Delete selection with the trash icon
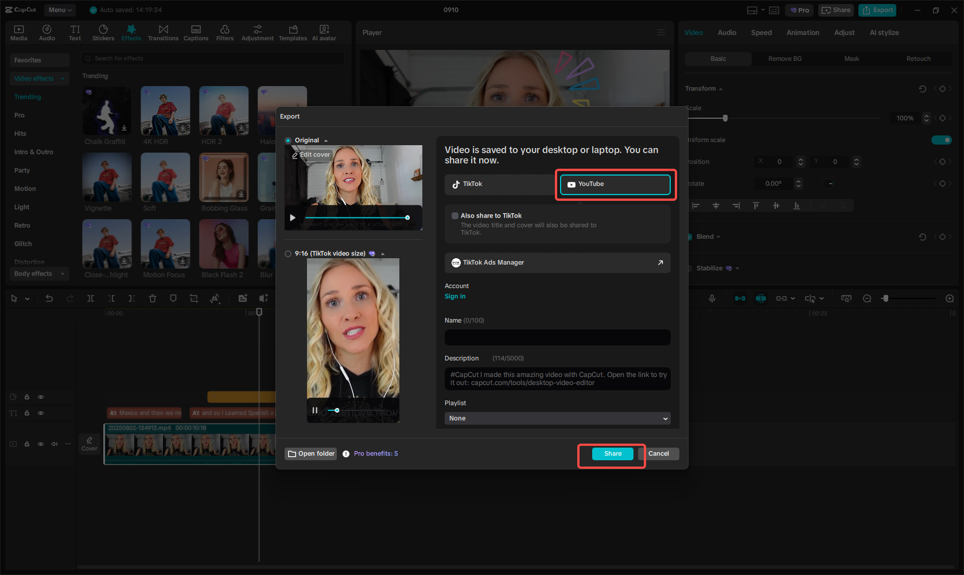The height and width of the screenshot is (575, 964). [x=152, y=298]
